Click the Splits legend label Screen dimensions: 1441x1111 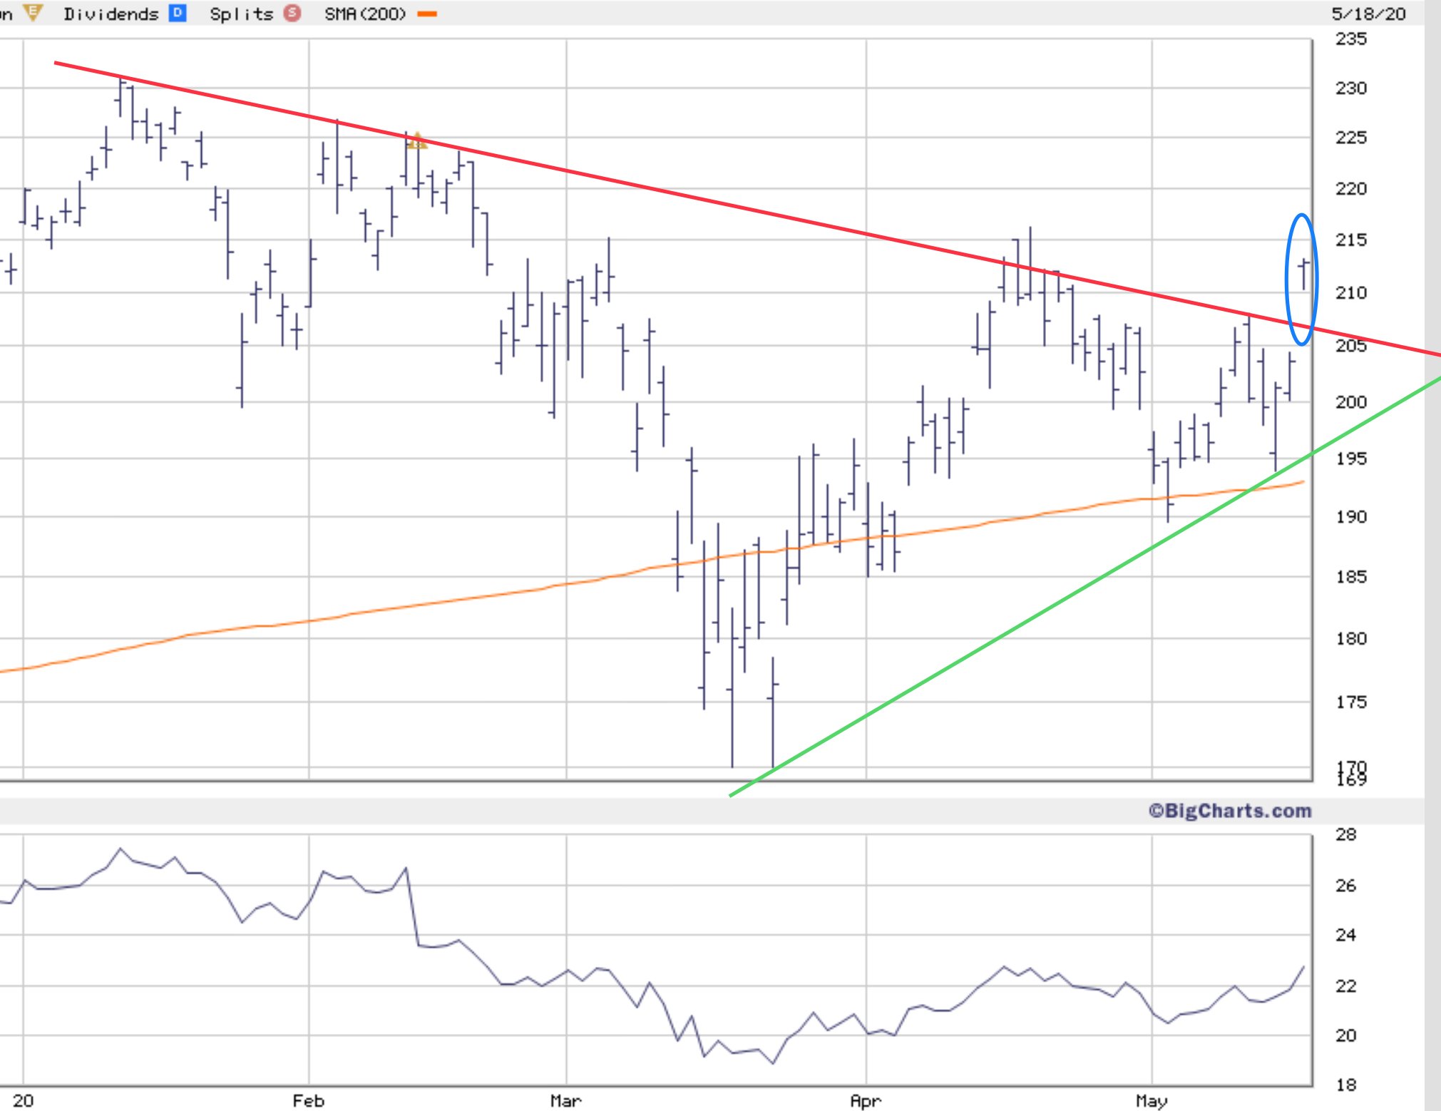(241, 14)
